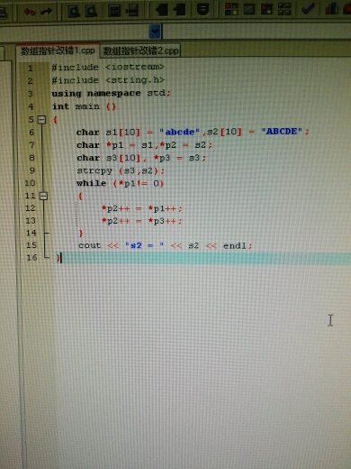Screen dimensions: 351x469
Task: Click the Redo arrow icon
Action: (46, 12)
